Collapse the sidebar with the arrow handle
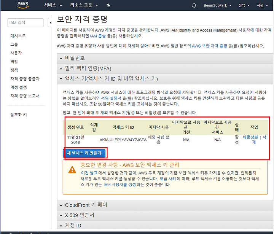 (50, 23)
